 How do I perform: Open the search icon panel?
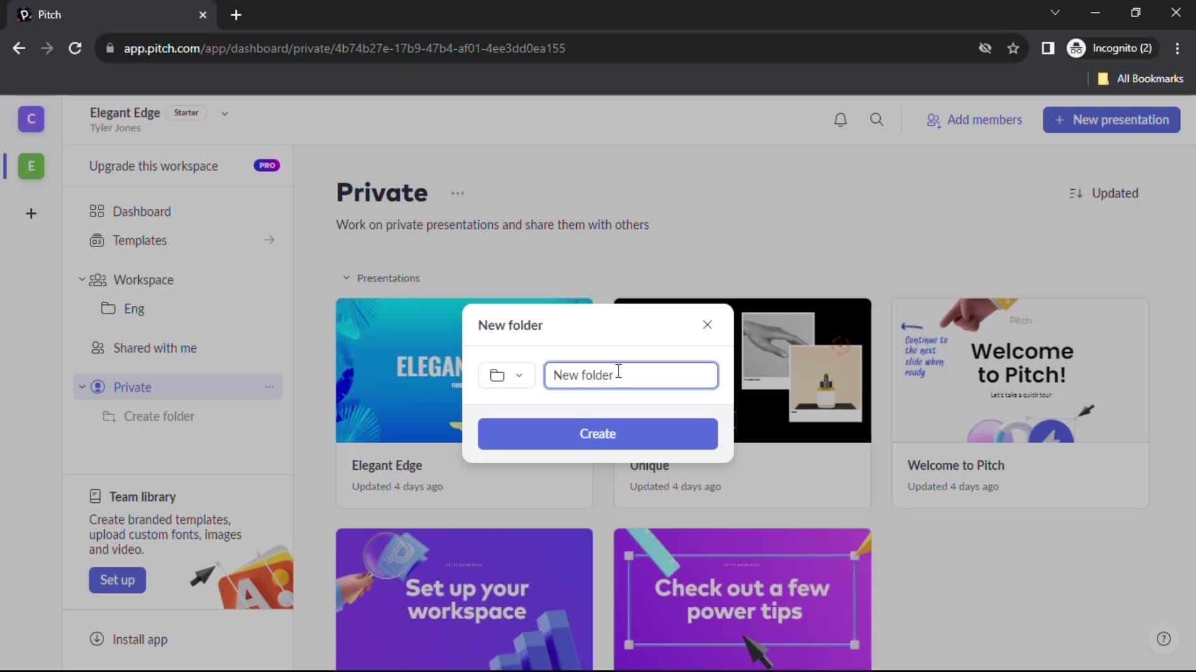click(876, 119)
